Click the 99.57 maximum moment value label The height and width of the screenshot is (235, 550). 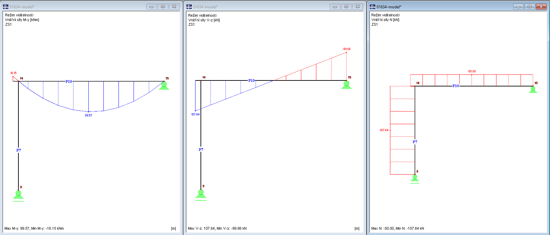pos(88,115)
